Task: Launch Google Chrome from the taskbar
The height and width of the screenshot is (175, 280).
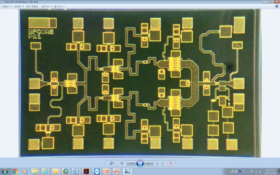Action: click(x=15, y=172)
